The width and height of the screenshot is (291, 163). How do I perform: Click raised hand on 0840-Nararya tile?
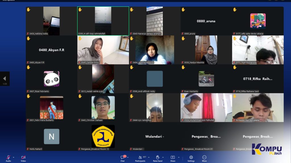tap(132, 10)
